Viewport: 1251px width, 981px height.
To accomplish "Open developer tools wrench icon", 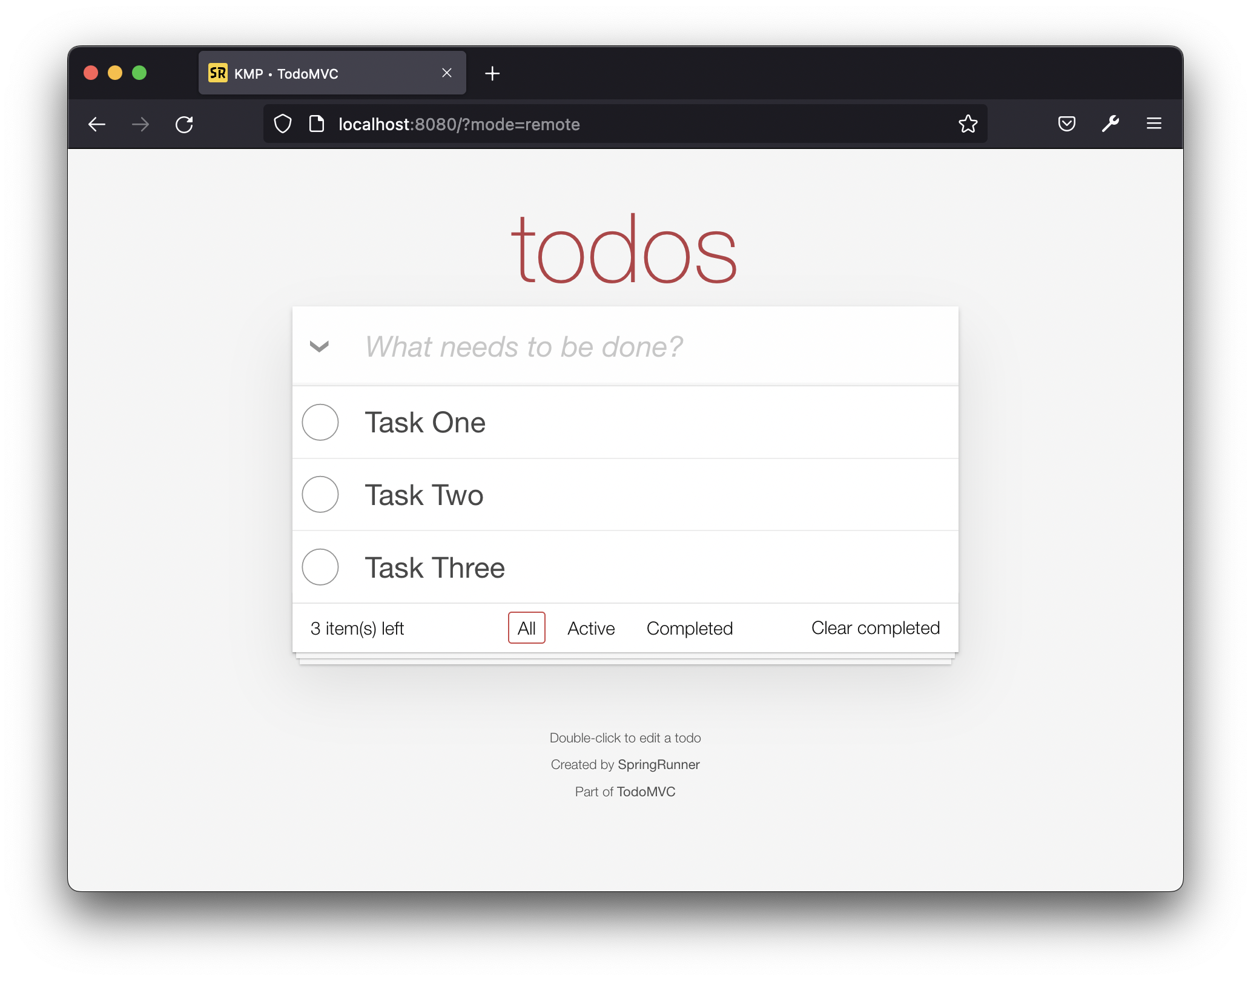I will [x=1110, y=124].
